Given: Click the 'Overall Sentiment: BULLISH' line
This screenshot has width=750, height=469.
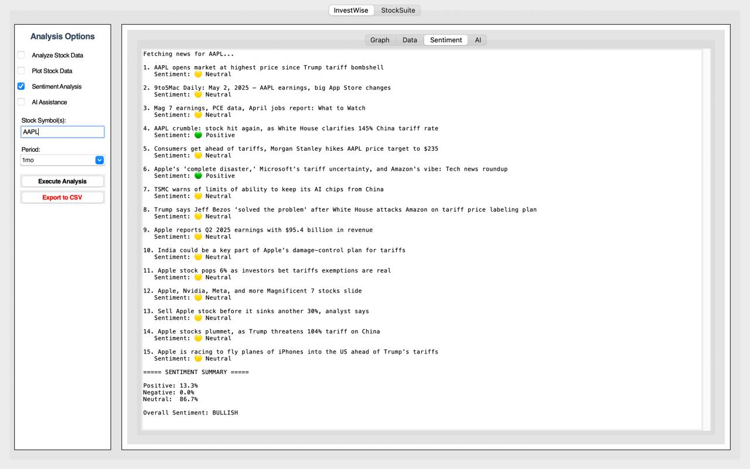Looking at the screenshot, I should [190, 413].
